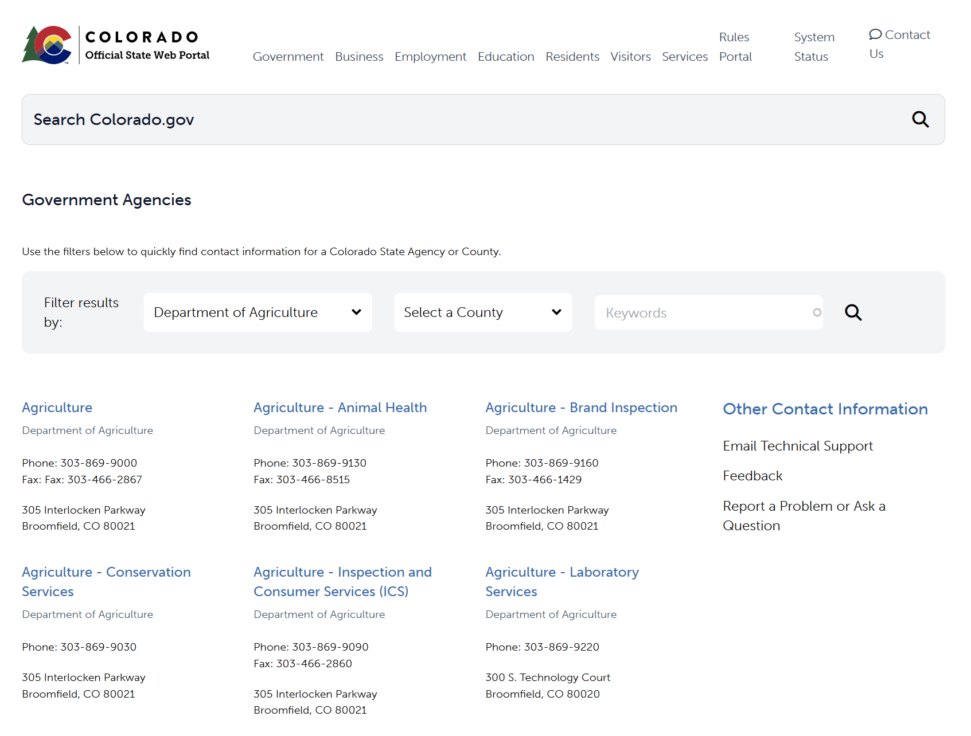The image size is (971, 736).
Task: Click phone number 303-869-9090
Action: [x=330, y=647]
